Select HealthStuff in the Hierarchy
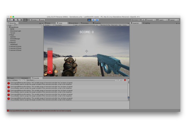 [14, 44]
